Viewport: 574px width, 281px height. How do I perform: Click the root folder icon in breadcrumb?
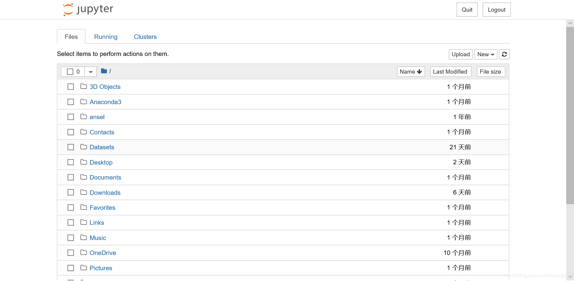point(104,71)
